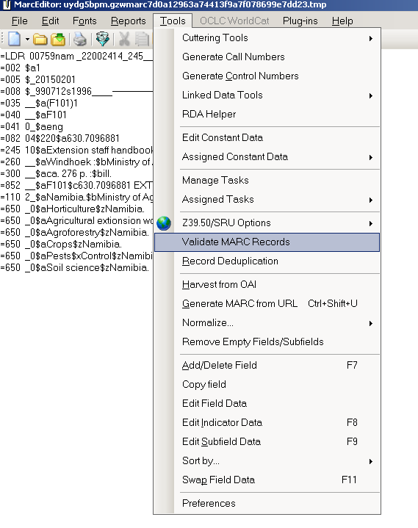Open the Edit menu
The image size is (418, 528).
tap(50, 21)
